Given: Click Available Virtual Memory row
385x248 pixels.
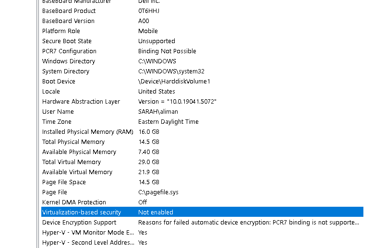Looking at the screenshot, I should tap(77, 172).
